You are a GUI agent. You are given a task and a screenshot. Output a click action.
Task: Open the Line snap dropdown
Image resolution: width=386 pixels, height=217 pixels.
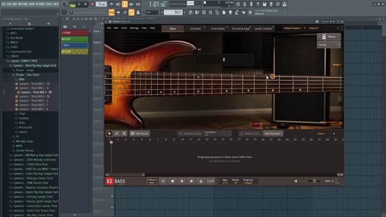point(152,12)
